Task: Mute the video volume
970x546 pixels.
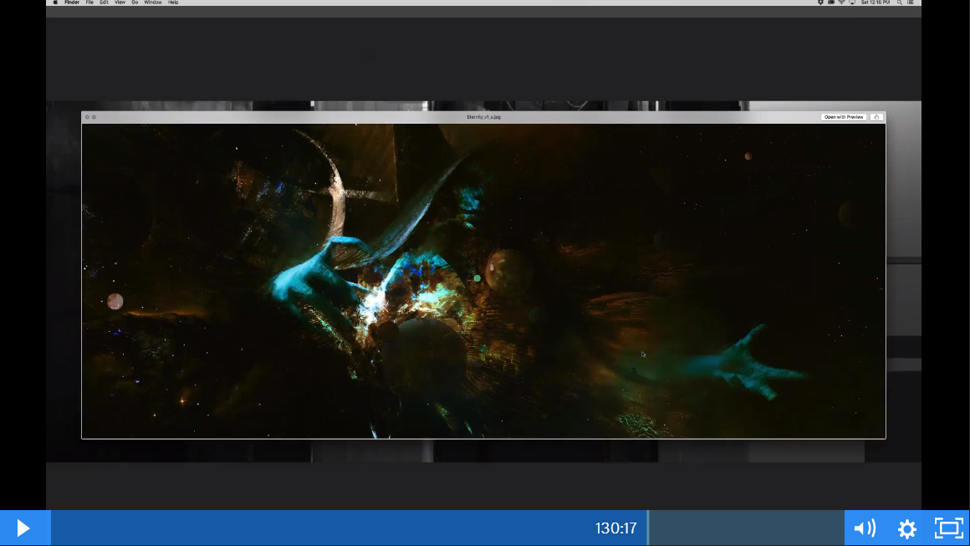Action: (x=865, y=528)
